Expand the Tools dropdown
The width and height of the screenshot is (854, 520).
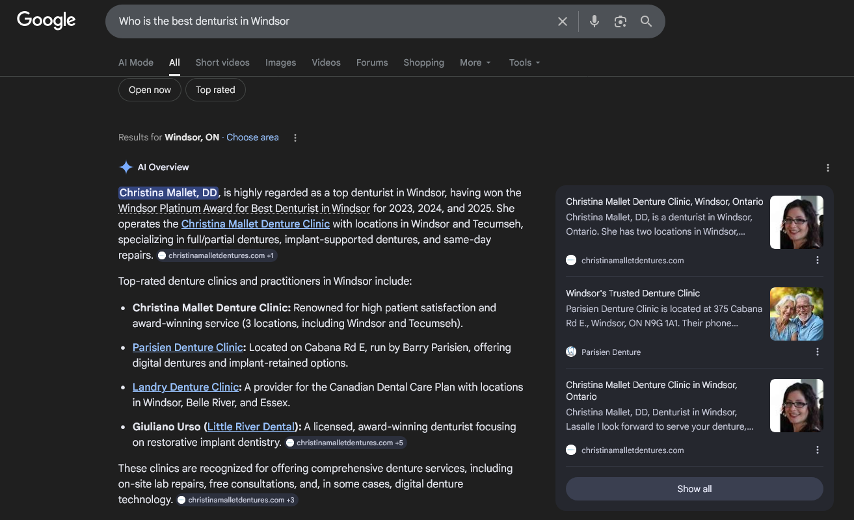[x=524, y=62]
